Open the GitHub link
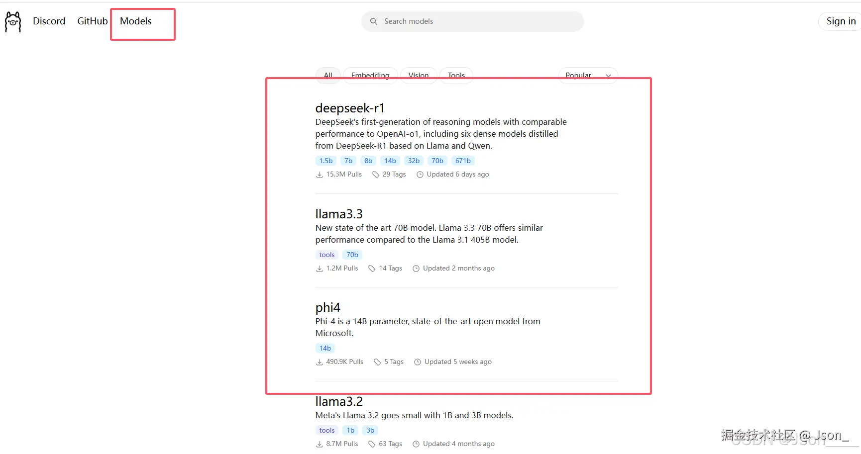 tap(93, 21)
